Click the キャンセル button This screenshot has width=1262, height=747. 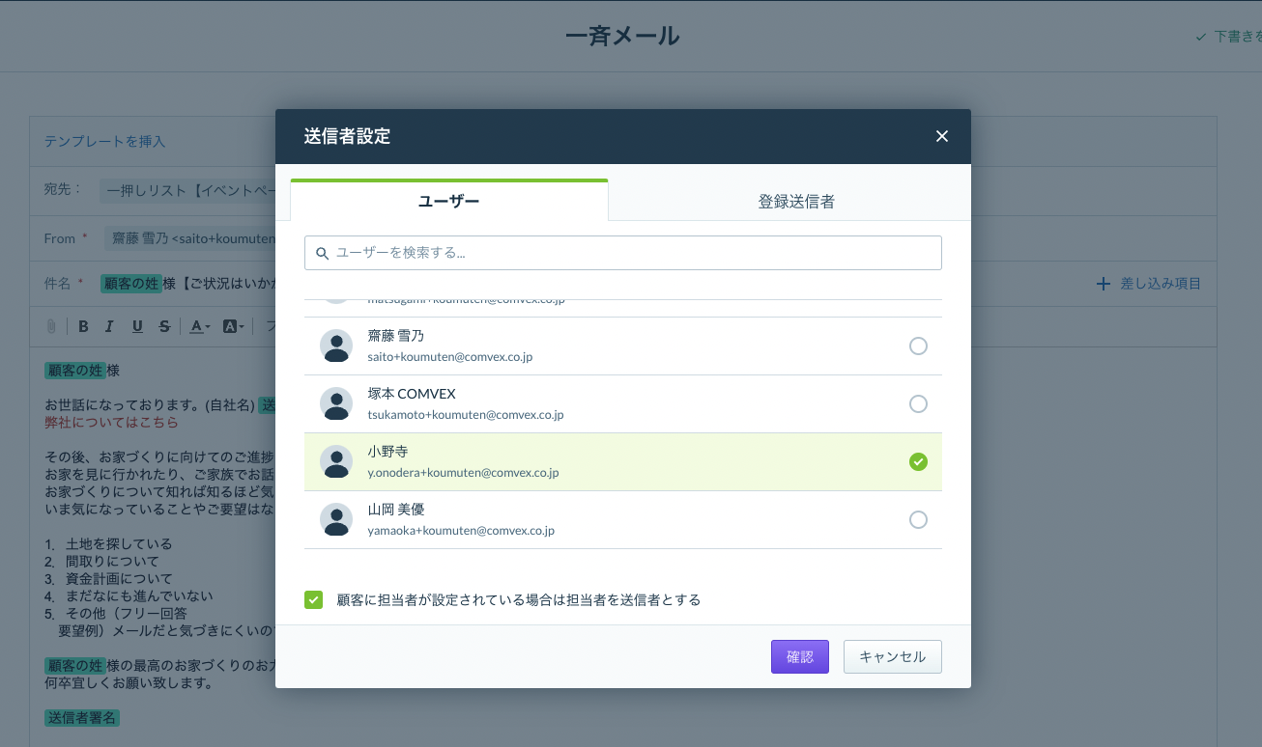click(893, 657)
